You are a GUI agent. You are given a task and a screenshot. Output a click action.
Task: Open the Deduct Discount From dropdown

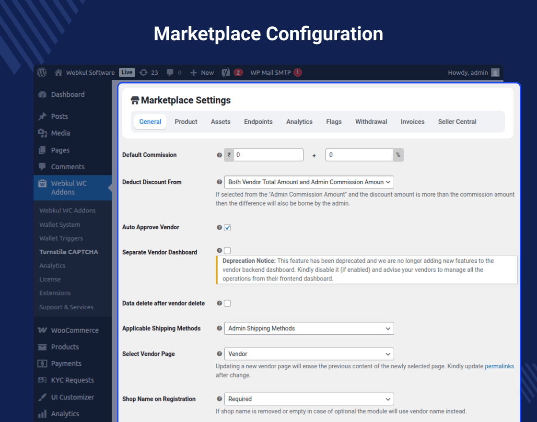pyautogui.click(x=309, y=182)
